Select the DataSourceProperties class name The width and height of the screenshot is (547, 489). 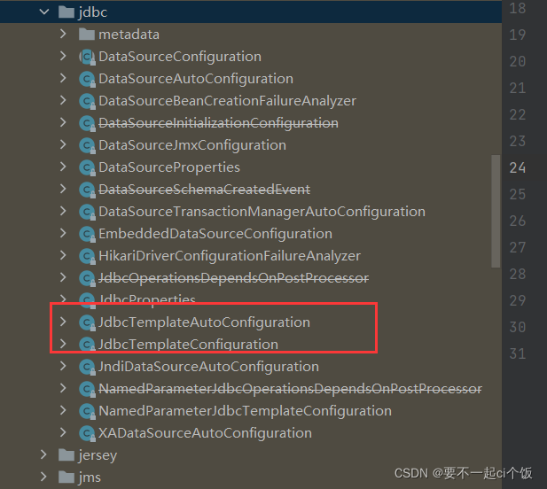[169, 167]
